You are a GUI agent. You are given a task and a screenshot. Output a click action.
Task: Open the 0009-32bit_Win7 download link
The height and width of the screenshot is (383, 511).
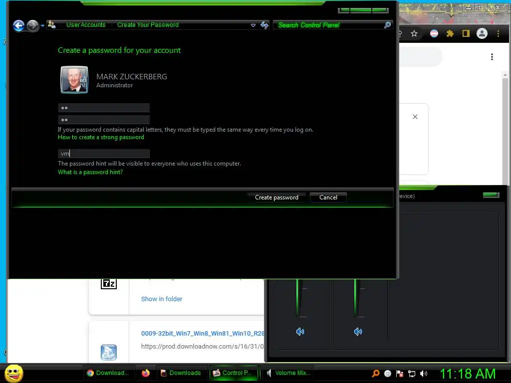click(203, 333)
